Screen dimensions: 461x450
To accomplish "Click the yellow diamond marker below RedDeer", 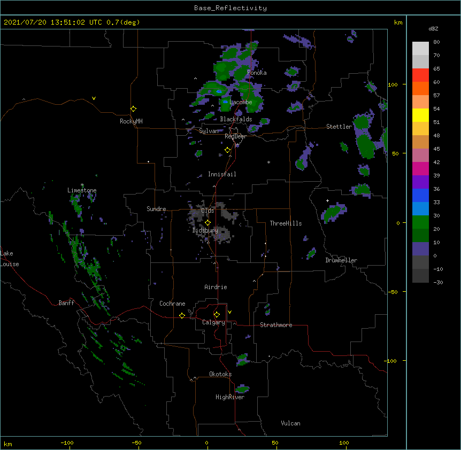I will point(227,150).
